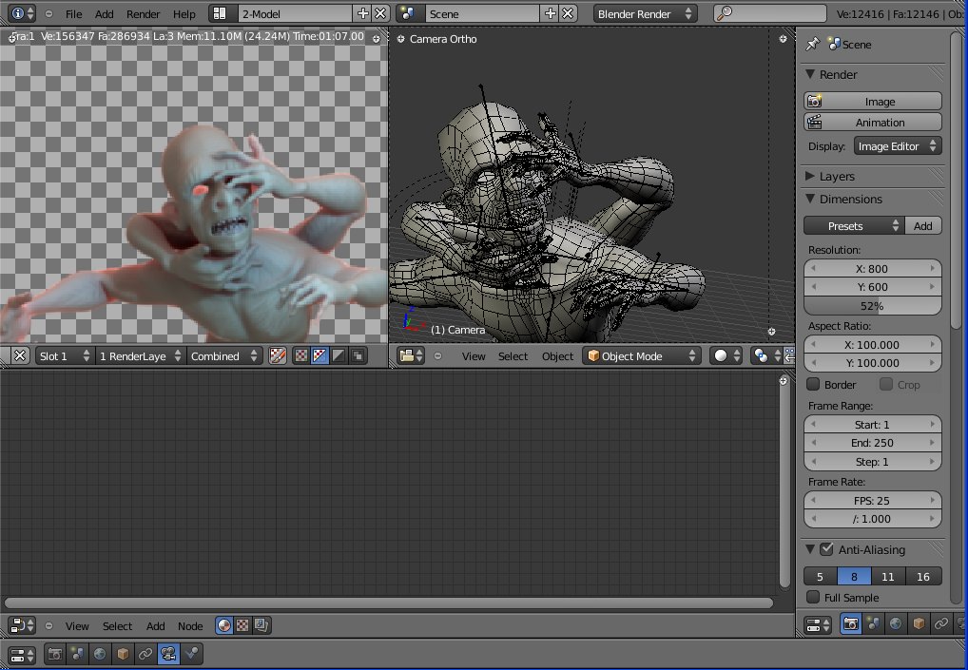Click the Animation render button

873,123
